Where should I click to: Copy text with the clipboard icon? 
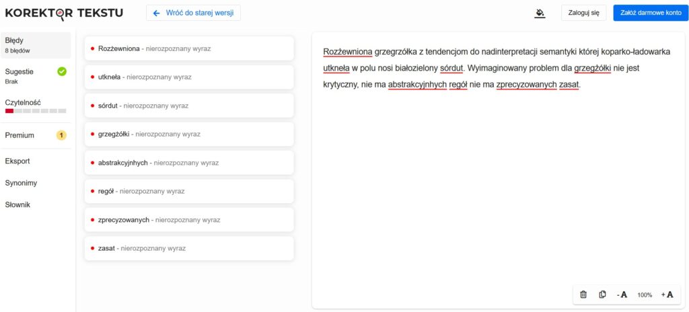(x=602, y=295)
